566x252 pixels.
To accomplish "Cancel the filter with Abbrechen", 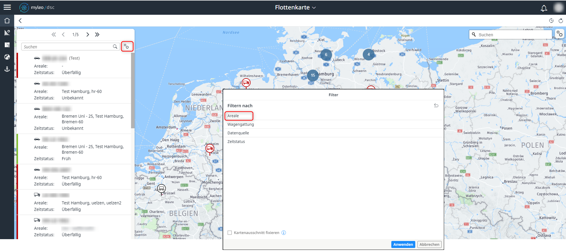I will (x=429, y=244).
